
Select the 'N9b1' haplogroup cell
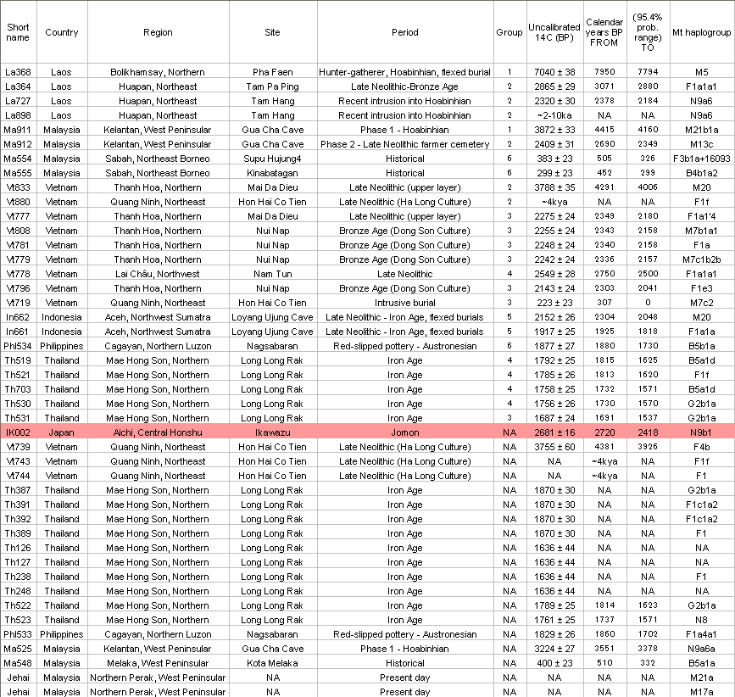[x=702, y=432]
